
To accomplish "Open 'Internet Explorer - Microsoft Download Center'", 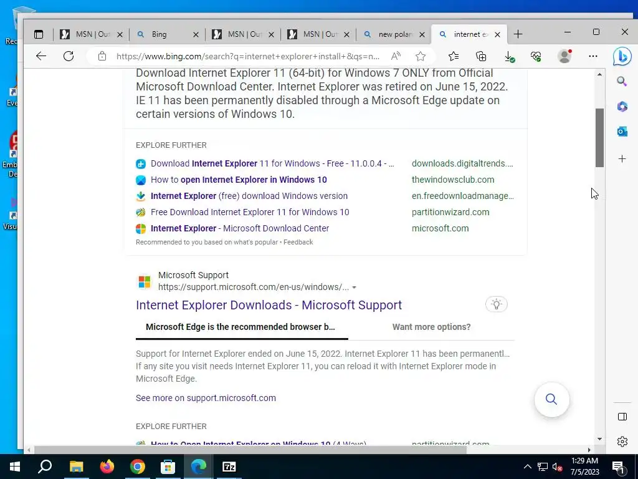I will pos(240,228).
